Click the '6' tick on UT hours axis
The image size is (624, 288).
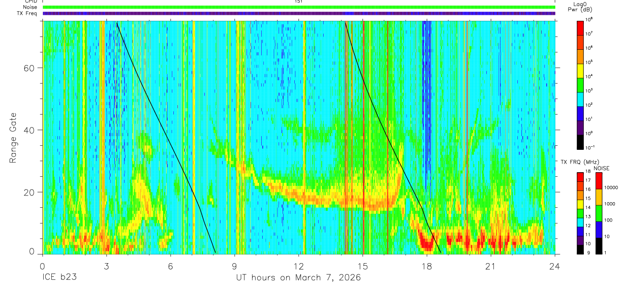(171, 266)
